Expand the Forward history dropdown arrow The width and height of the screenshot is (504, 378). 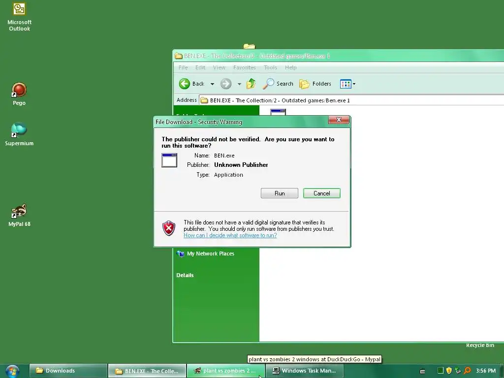coord(239,84)
